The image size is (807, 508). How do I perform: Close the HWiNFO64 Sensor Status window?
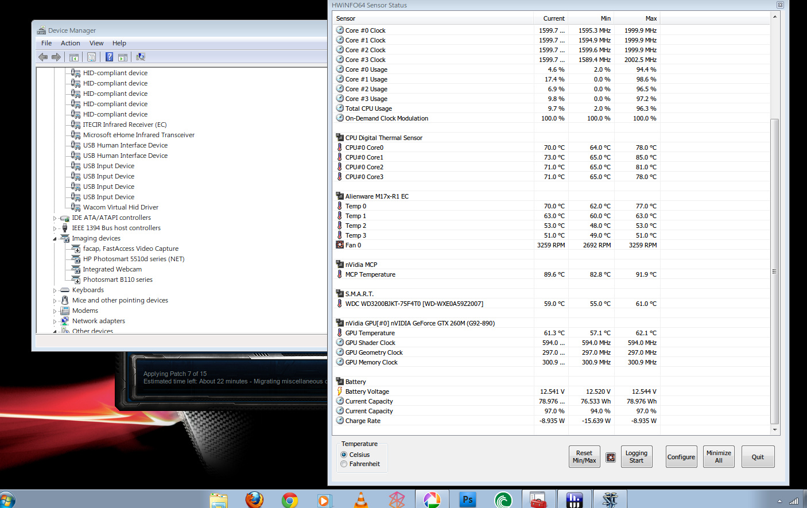pos(780,5)
